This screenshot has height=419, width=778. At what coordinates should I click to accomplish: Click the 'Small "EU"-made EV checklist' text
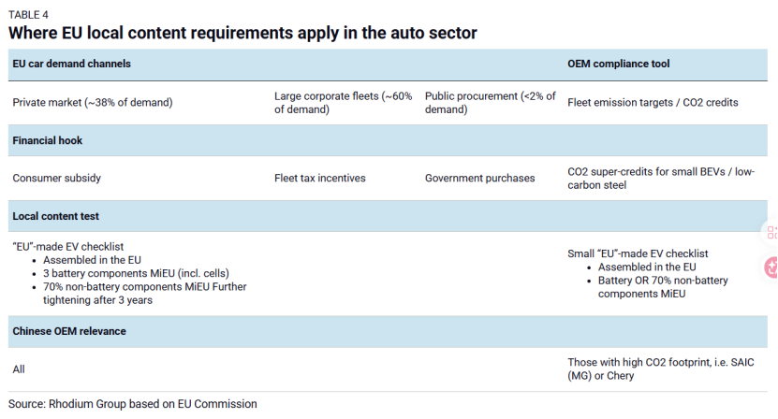click(638, 253)
